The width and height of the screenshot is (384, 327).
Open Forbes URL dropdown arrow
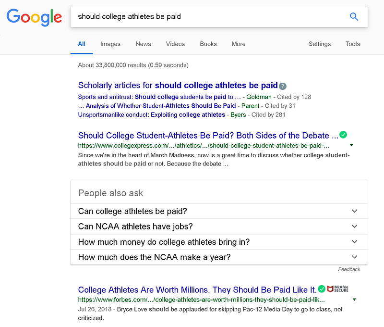(x=354, y=300)
